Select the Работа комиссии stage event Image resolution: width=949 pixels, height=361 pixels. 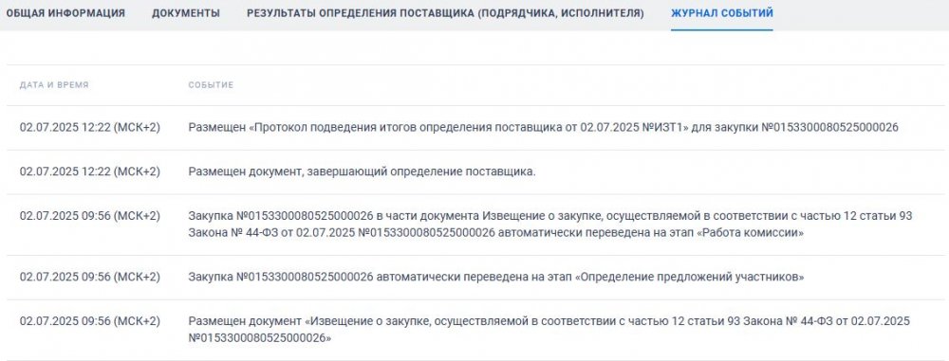(x=550, y=225)
